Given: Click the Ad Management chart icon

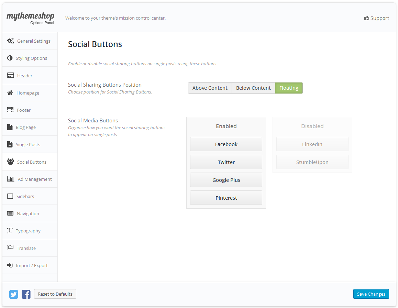Looking at the screenshot, I should click(10, 179).
